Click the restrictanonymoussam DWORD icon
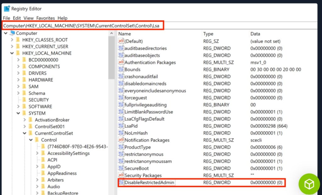The width and height of the screenshot is (322, 195). pyautogui.click(x=121, y=161)
